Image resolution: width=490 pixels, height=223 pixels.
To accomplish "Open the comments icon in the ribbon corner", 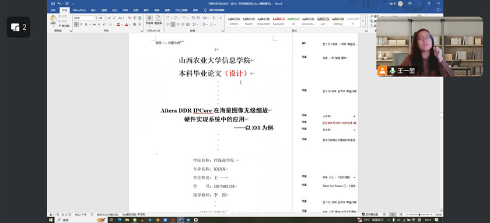I will pos(439,10).
